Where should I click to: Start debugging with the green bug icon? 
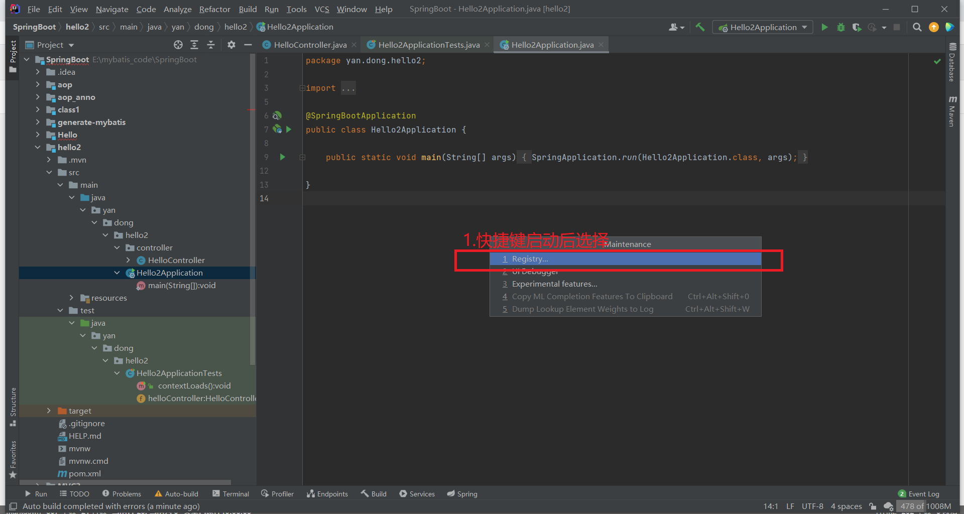841,27
